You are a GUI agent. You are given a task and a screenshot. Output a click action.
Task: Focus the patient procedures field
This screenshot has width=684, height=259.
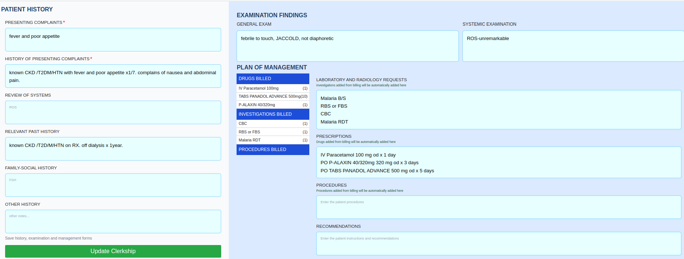pyautogui.click(x=498, y=207)
